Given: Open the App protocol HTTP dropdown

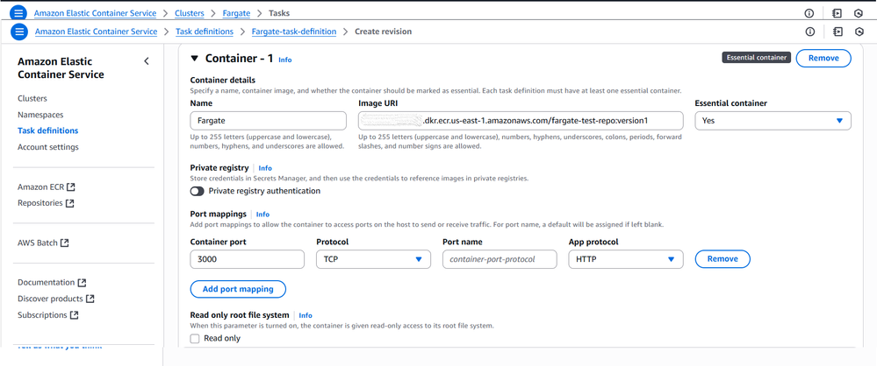Looking at the screenshot, I should [625, 259].
